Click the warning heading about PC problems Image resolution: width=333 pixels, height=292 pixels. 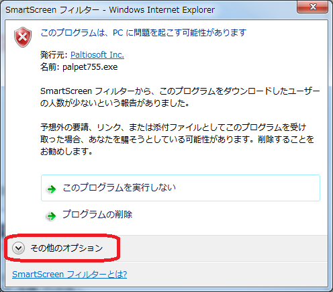[x=143, y=33]
